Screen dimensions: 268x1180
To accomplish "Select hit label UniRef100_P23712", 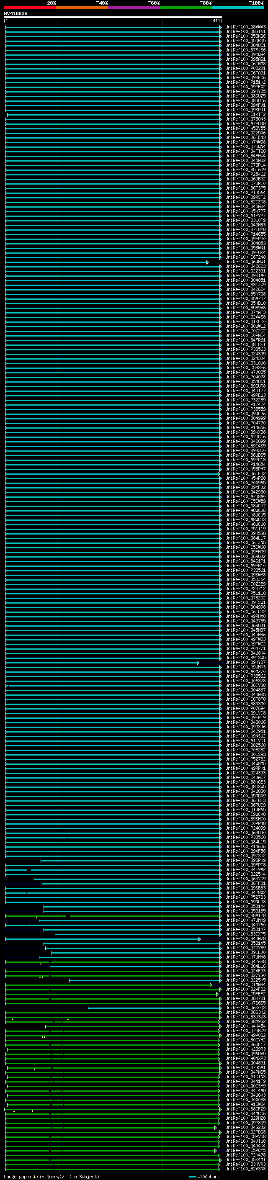I will point(245,589).
